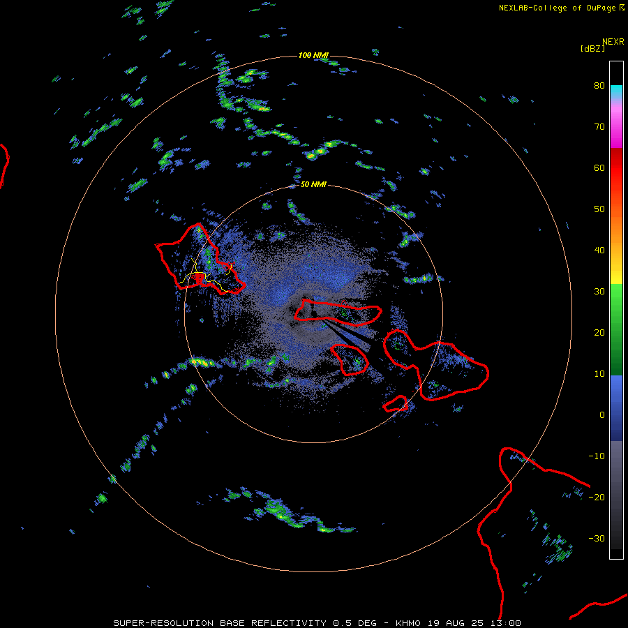628x628 pixels.
Task: Click the 60 value on dBZ scale
Action: coord(599,167)
